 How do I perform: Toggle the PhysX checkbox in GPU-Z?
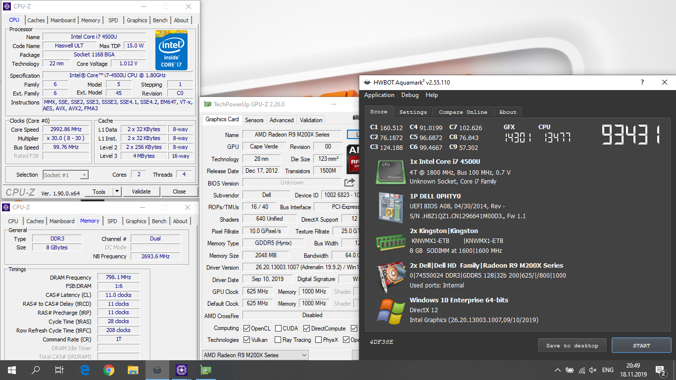click(x=318, y=340)
